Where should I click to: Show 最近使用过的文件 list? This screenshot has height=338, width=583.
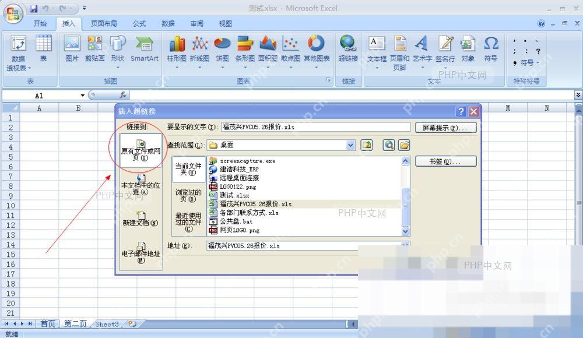(188, 222)
